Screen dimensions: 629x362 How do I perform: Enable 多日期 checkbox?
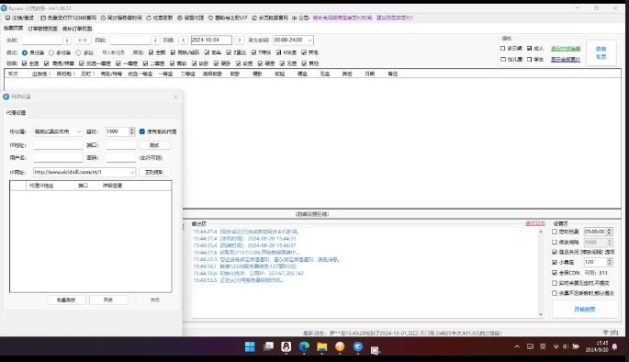[503, 48]
